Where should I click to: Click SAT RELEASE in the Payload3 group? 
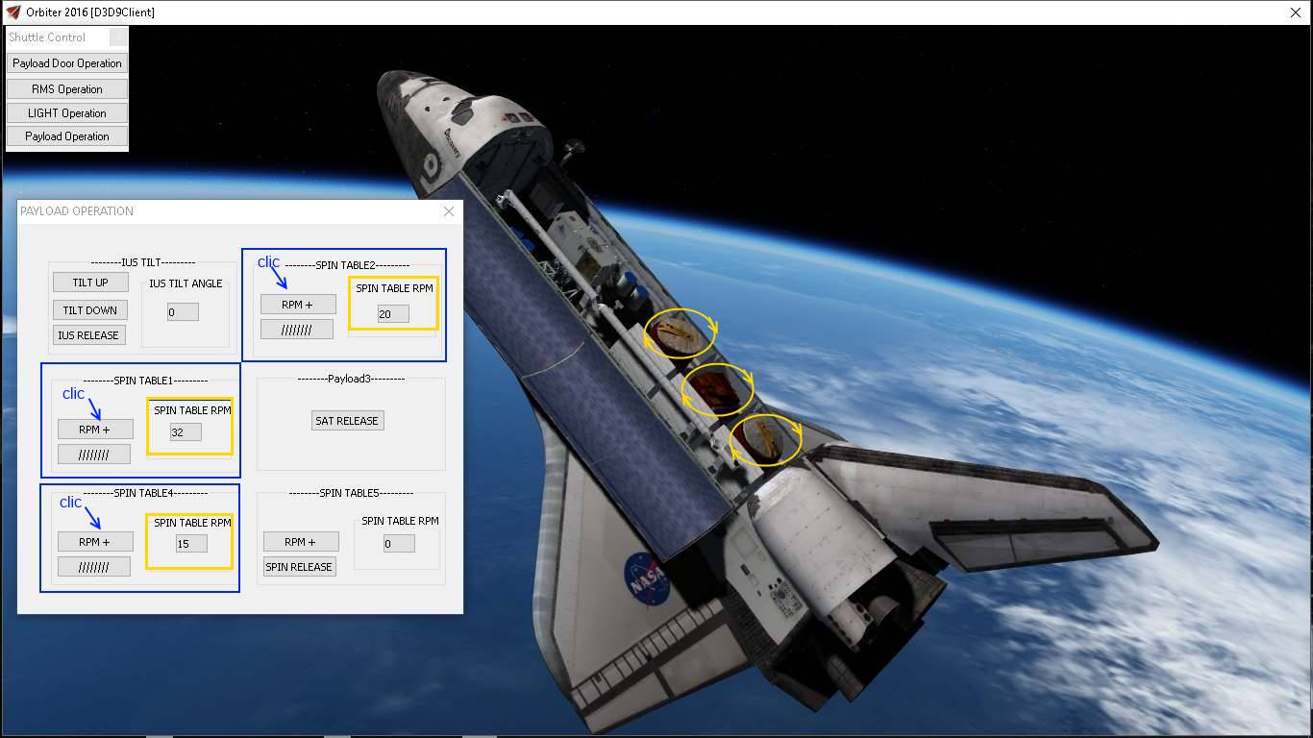(347, 421)
